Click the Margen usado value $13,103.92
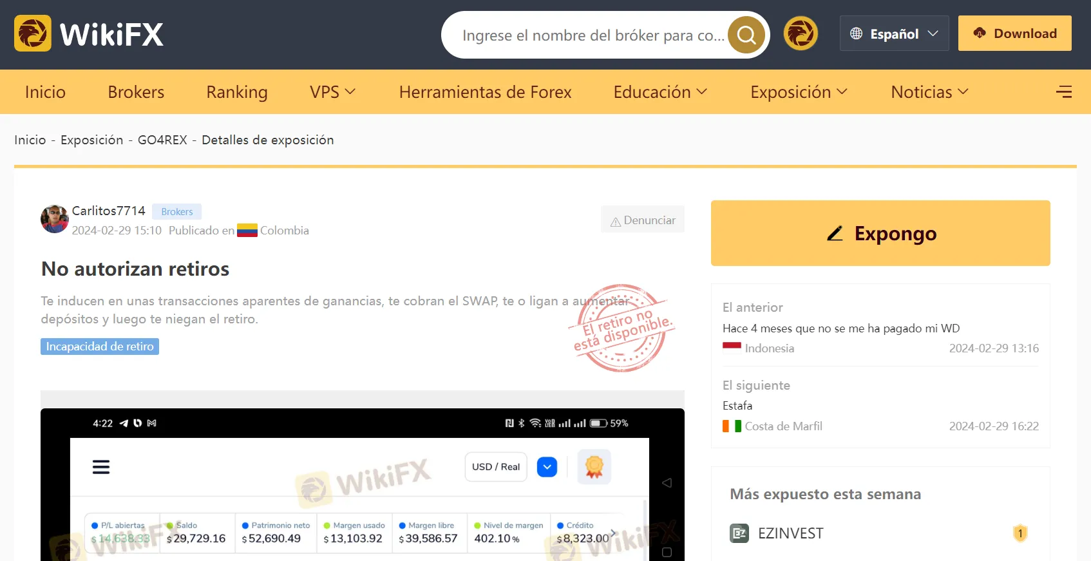The width and height of the screenshot is (1091, 561). [x=353, y=538]
